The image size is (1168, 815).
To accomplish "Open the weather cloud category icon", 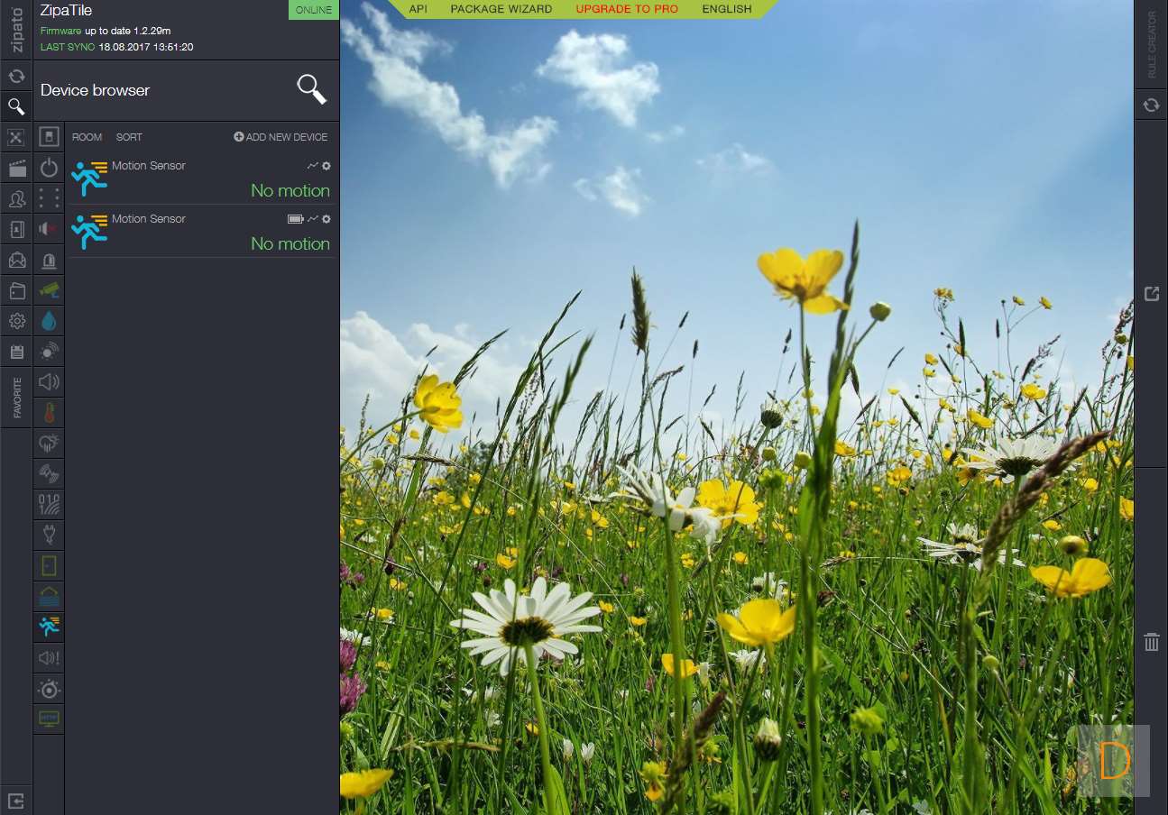I will [49, 444].
